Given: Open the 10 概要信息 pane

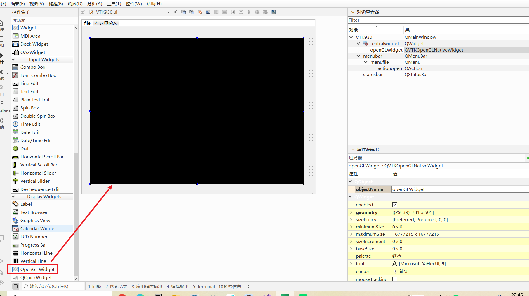Looking at the screenshot, I should [230, 286].
